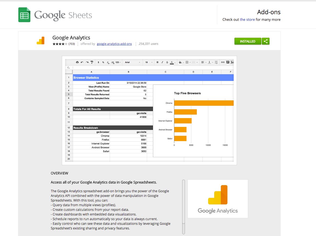The image size is (316, 236).
Task: Select column B header
Action: click(x=128, y=72)
